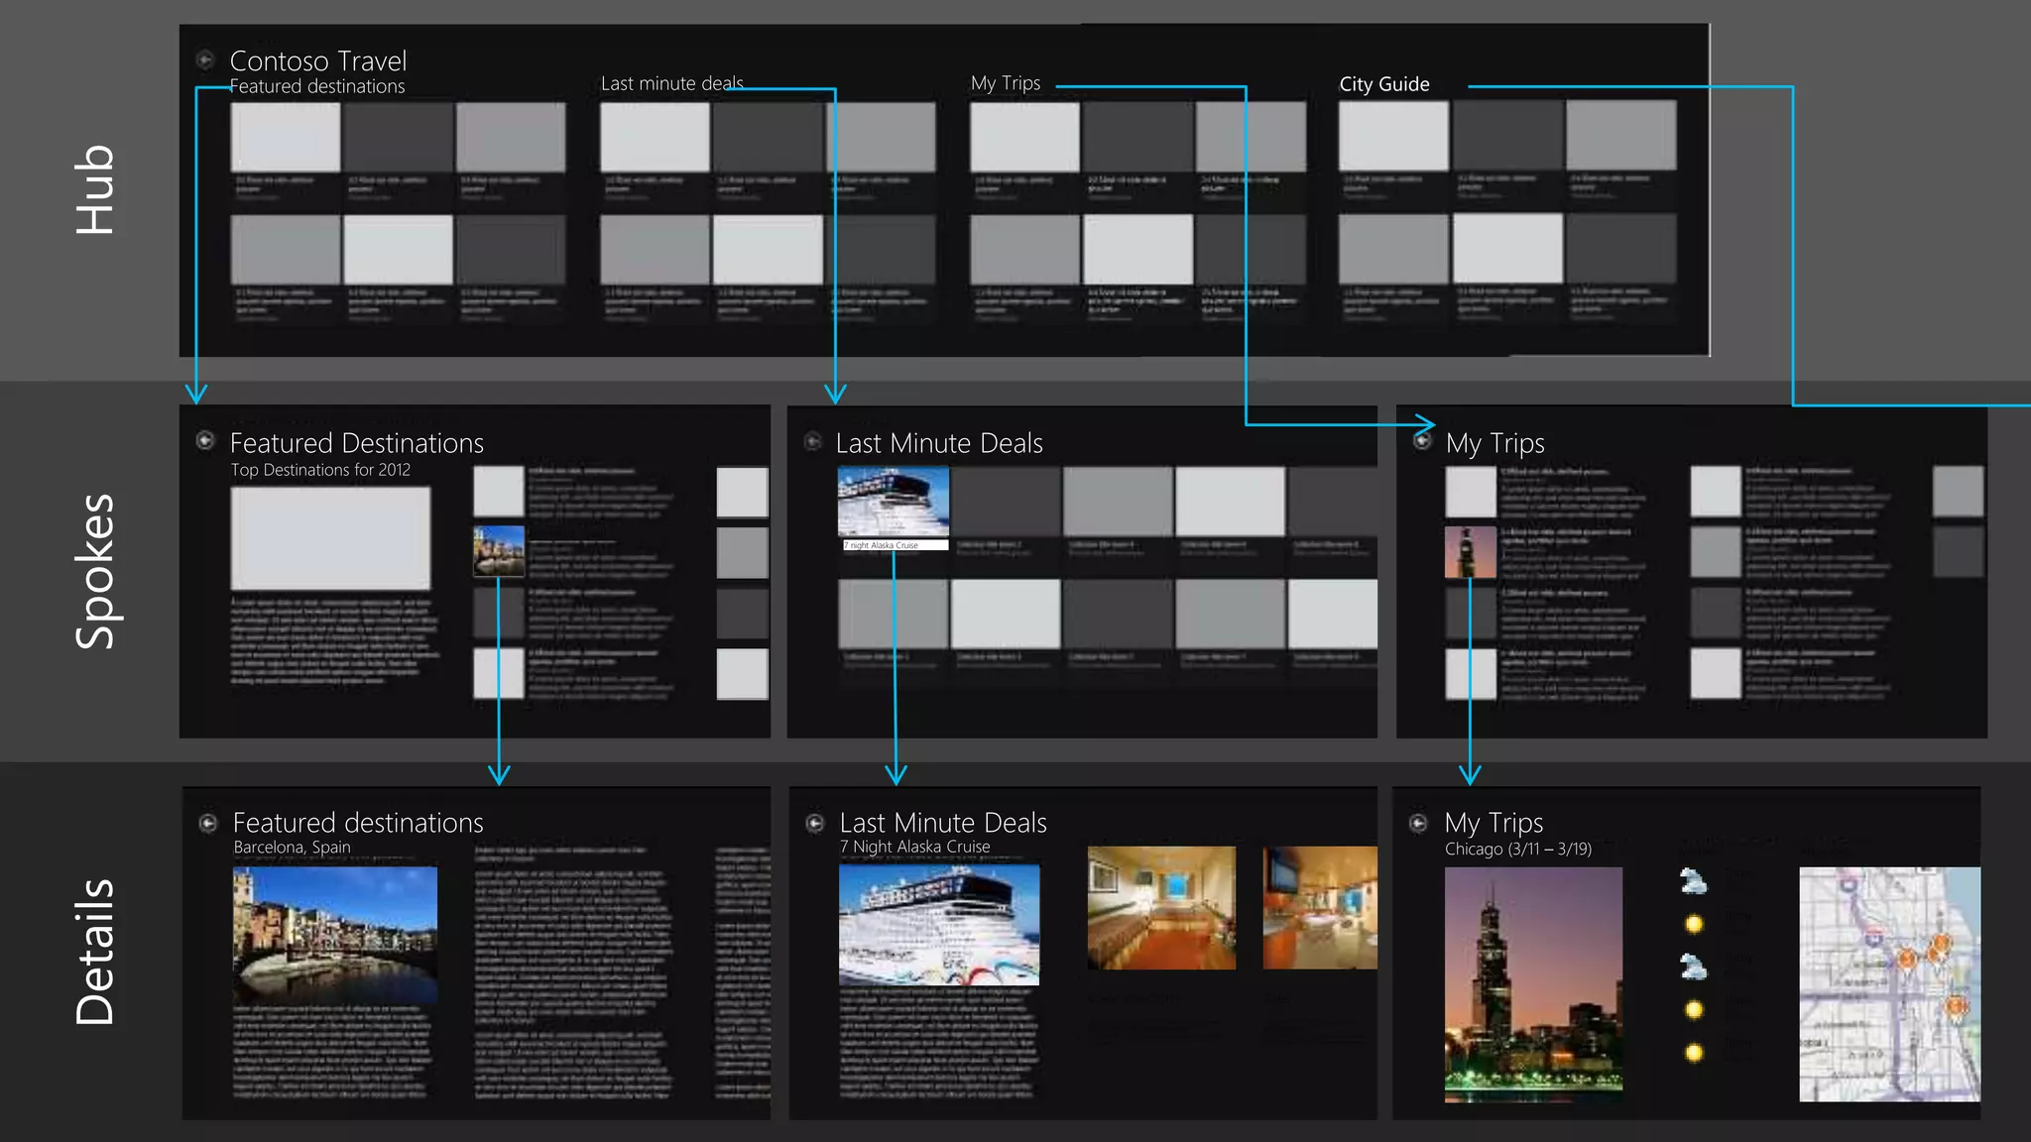Click the Barcelona waterfront photo in details

pyautogui.click(x=335, y=935)
